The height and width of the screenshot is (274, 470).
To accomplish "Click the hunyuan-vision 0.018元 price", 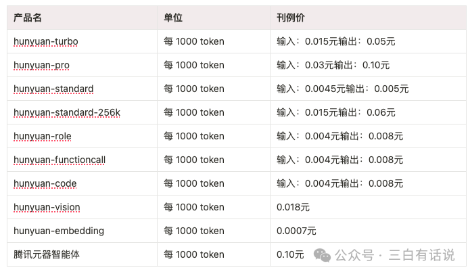I will coord(293,207).
